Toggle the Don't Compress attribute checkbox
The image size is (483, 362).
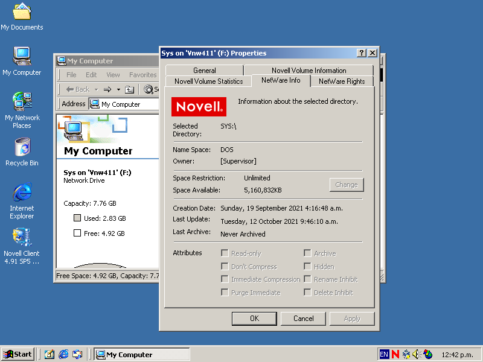coord(225,266)
